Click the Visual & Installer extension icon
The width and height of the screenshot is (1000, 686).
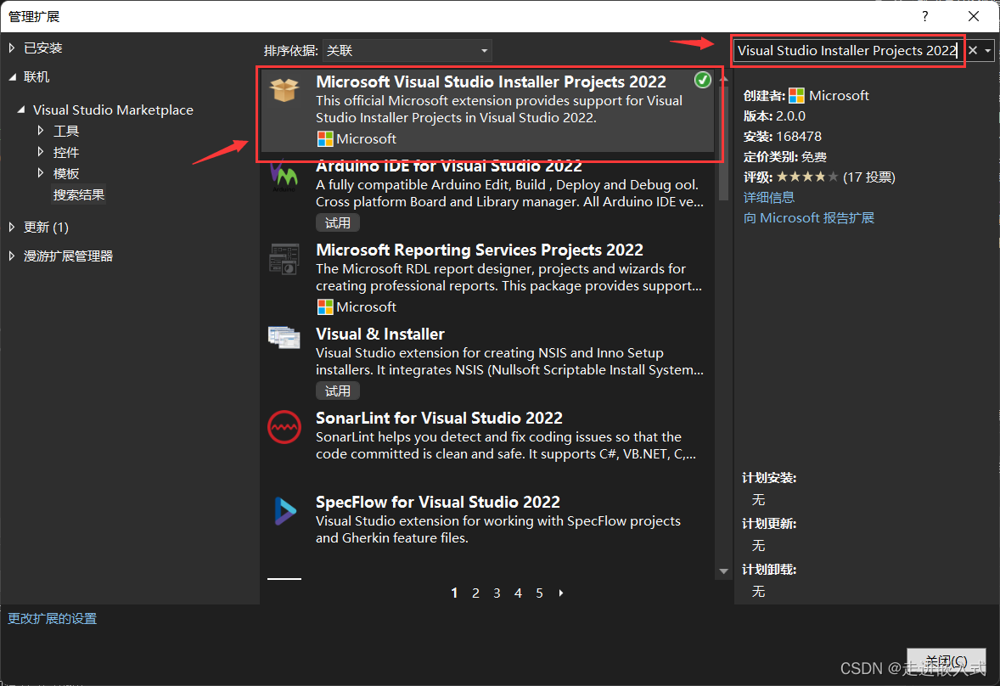pyautogui.click(x=284, y=337)
